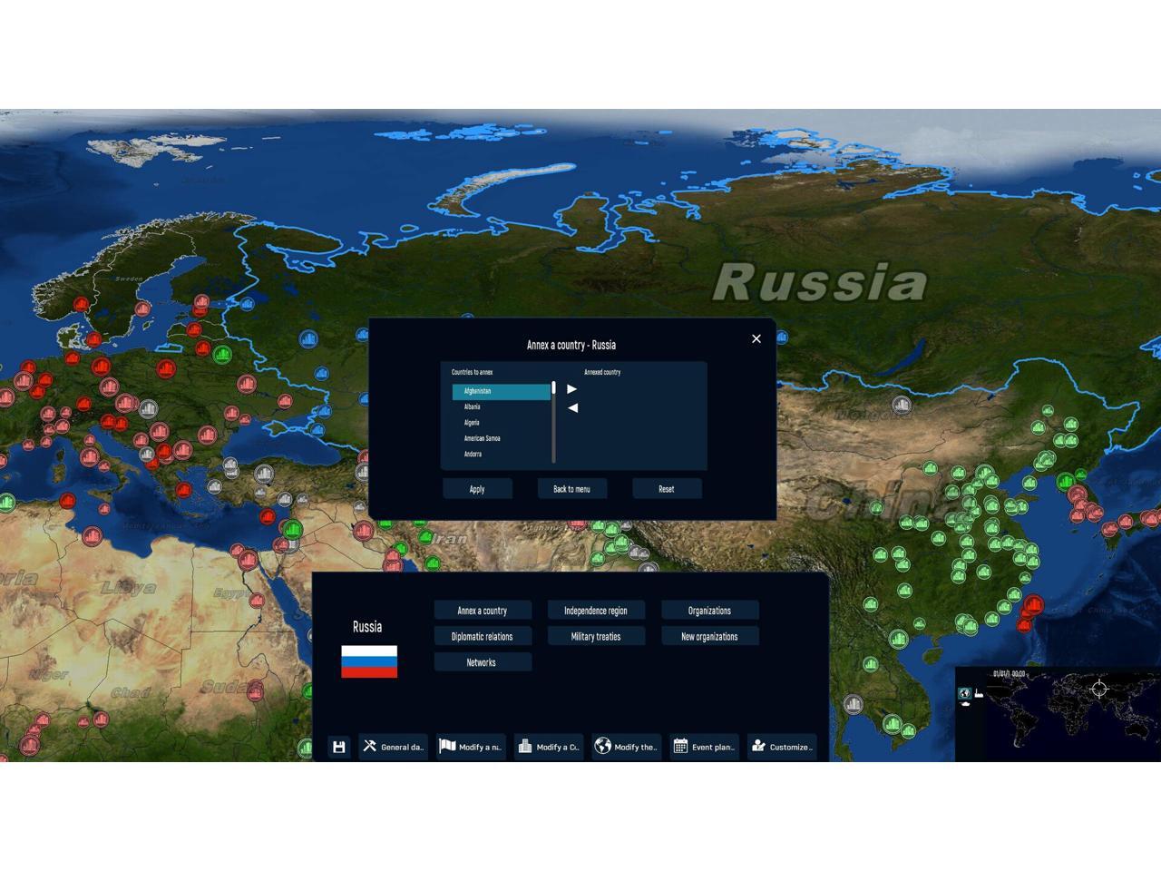Open the Event planner calendar button
The image size is (1161, 871).
point(705,747)
